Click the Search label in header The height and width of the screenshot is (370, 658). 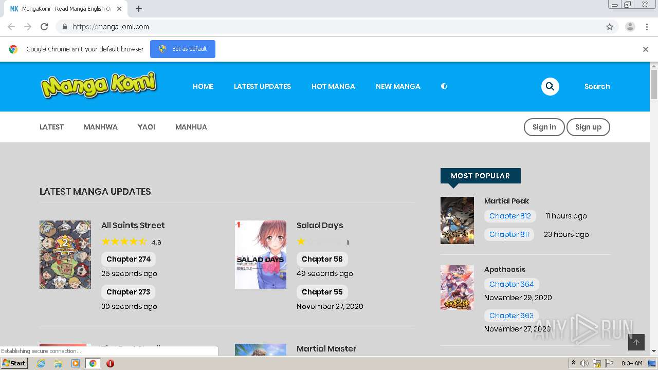click(597, 86)
